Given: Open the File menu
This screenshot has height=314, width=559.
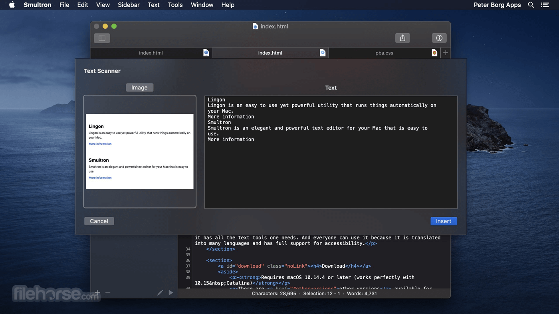Looking at the screenshot, I should 64,5.
